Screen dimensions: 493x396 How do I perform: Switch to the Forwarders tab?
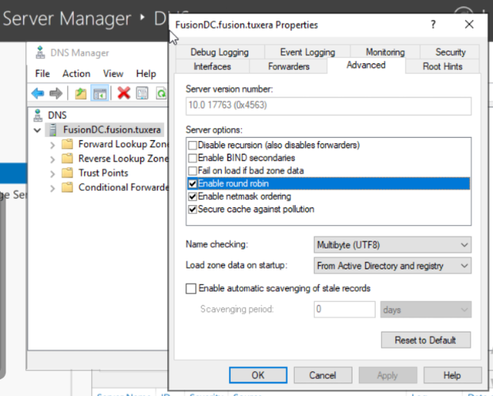289,67
